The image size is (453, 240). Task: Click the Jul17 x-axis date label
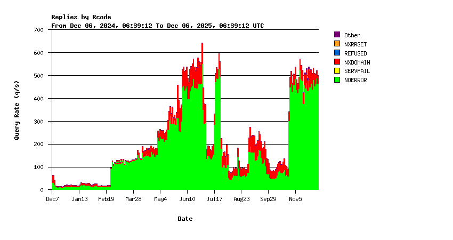pos(214,199)
